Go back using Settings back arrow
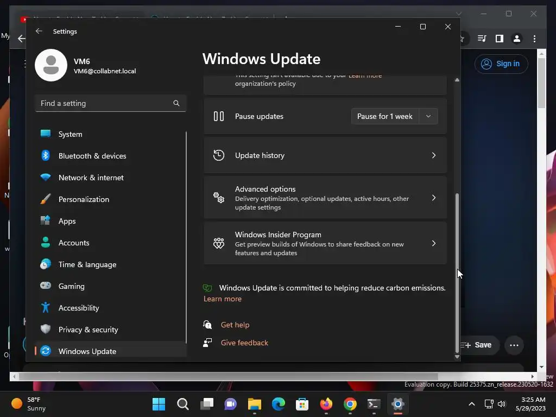The height and width of the screenshot is (417, 556). (x=39, y=31)
